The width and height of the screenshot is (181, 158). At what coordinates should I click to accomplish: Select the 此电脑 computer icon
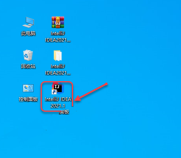point(28,22)
